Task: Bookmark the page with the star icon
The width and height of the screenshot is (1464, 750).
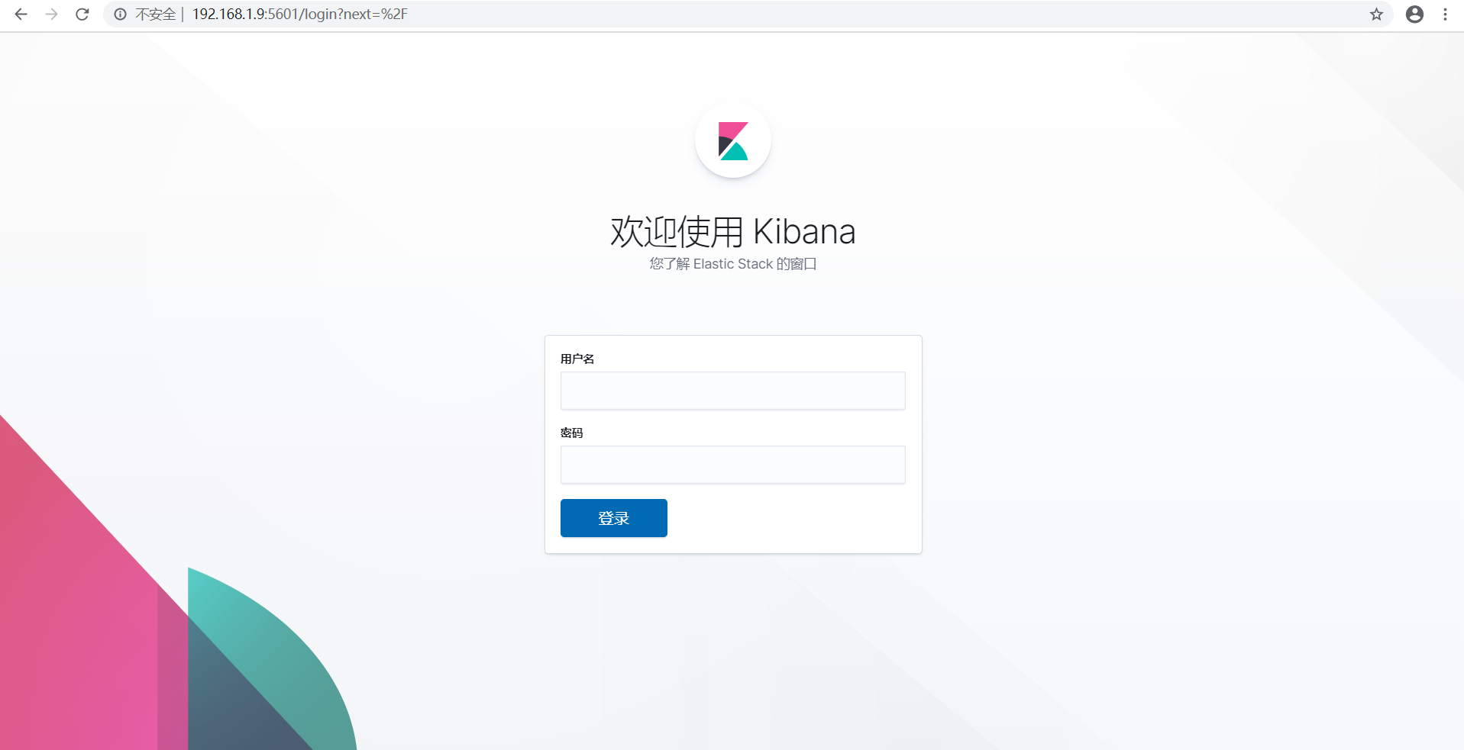Action: click(1377, 14)
